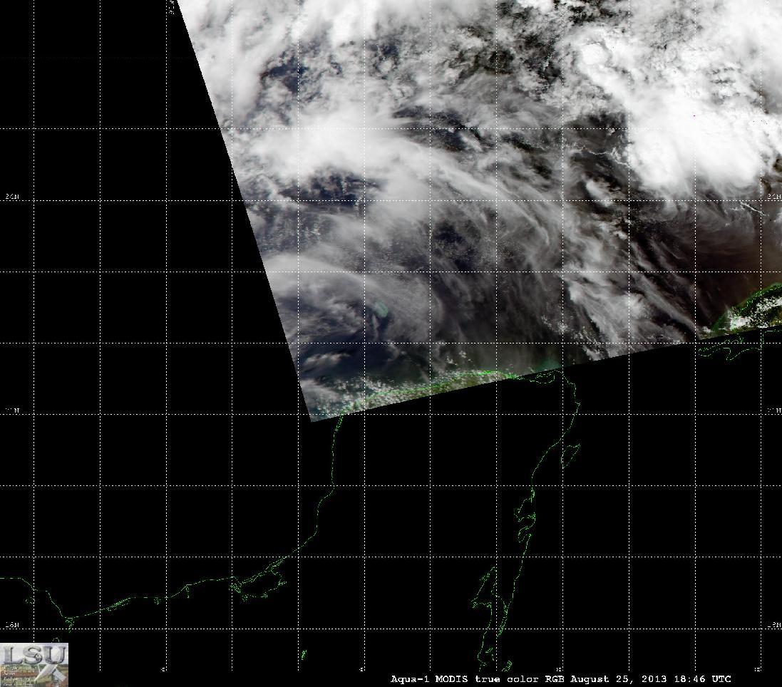Click the "18:46 UTC" timestamp
782x687 pixels.
pyautogui.click(x=703, y=679)
